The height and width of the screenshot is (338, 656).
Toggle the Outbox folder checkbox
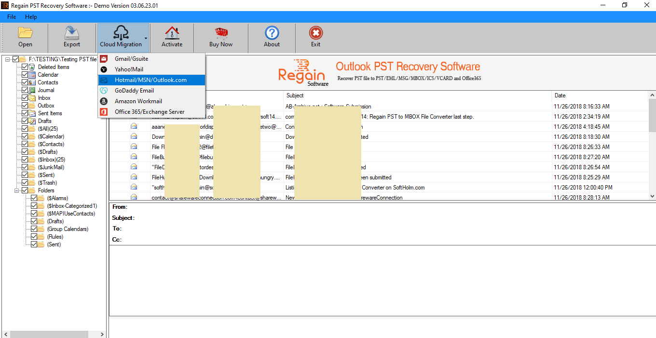(x=25, y=106)
